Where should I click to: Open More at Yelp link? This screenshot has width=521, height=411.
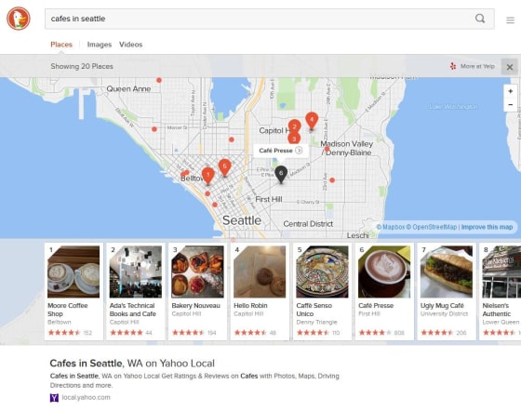(x=473, y=66)
